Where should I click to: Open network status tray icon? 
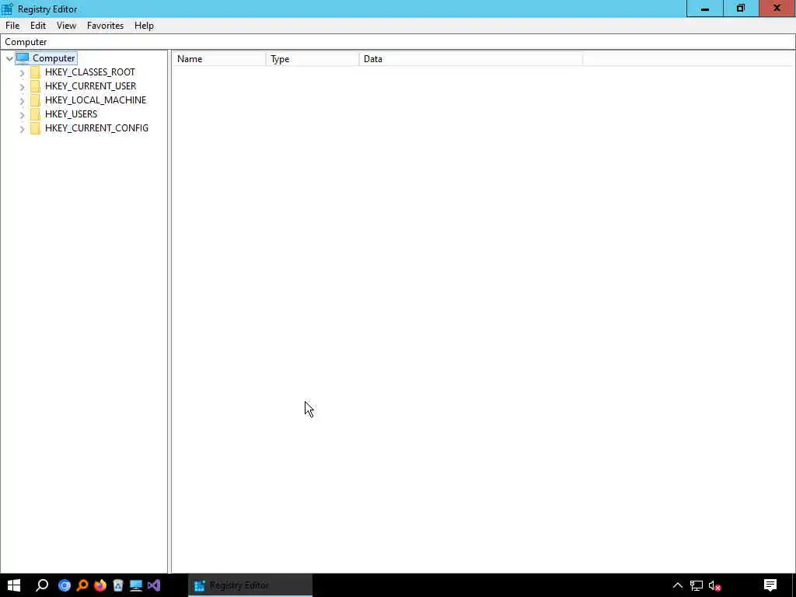[x=696, y=586]
